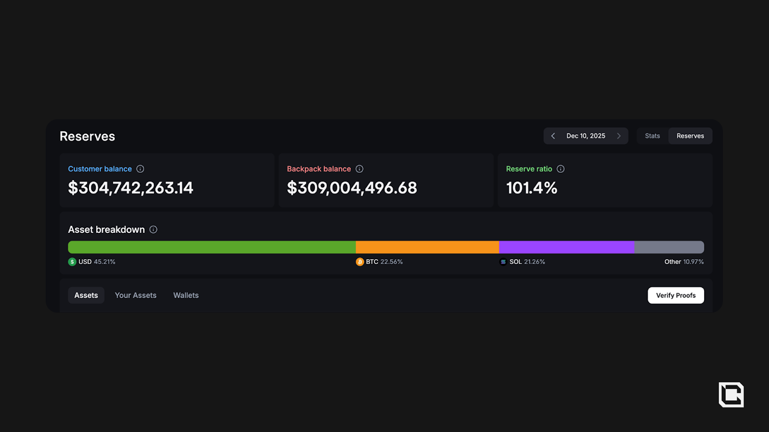
Task: Click the logo in the bottom-right corner
Action: [731, 395]
